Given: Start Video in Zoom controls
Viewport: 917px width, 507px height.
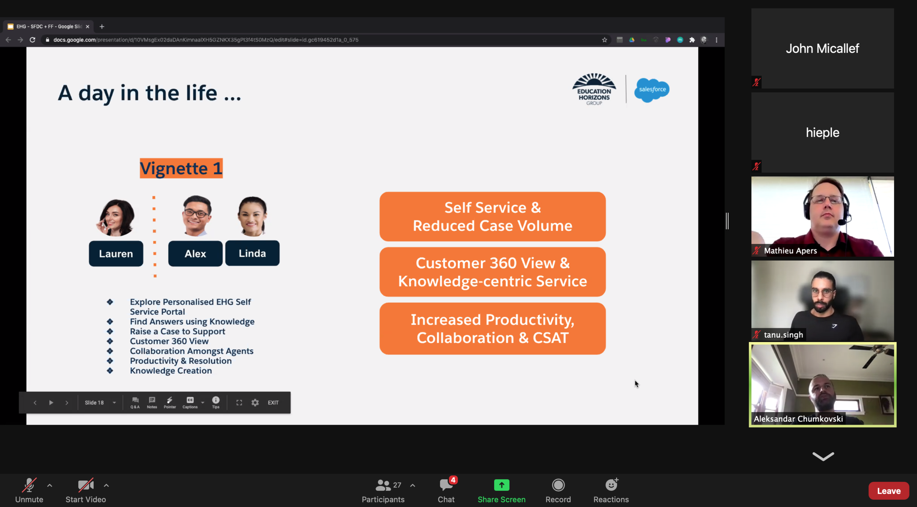Looking at the screenshot, I should [86, 490].
